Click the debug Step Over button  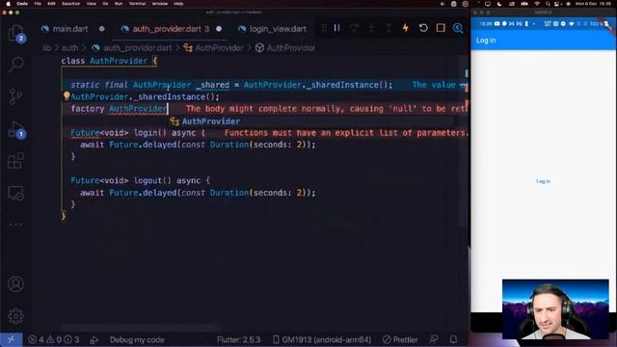click(x=354, y=28)
